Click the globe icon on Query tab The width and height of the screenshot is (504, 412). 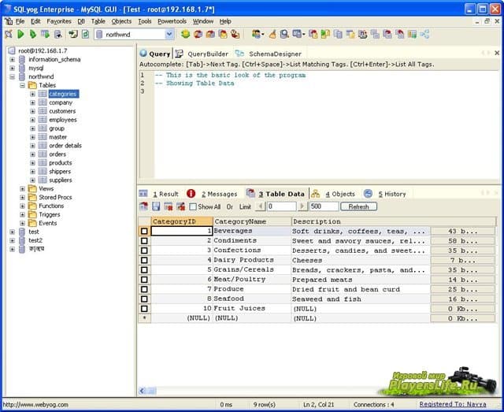point(143,54)
